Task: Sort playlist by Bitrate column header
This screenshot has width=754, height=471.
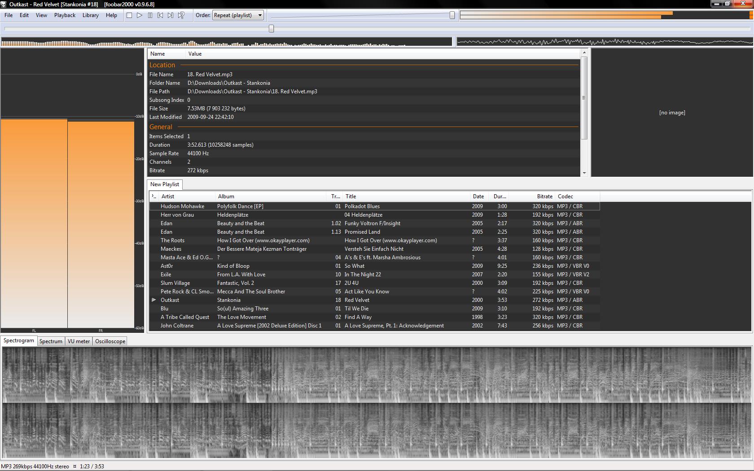Action: click(532, 196)
